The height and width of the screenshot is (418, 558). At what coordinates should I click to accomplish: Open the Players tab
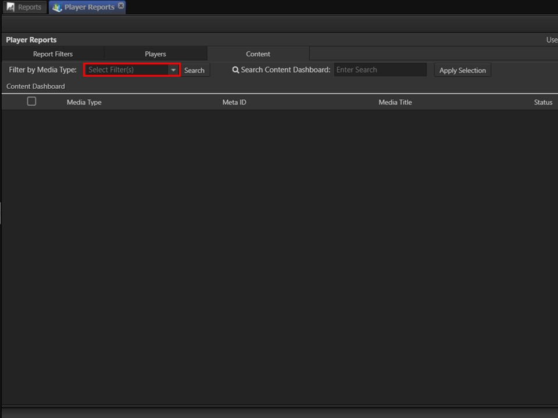(156, 54)
